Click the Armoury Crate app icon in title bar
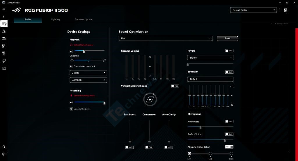298x161 pixels. (x=3, y=2)
